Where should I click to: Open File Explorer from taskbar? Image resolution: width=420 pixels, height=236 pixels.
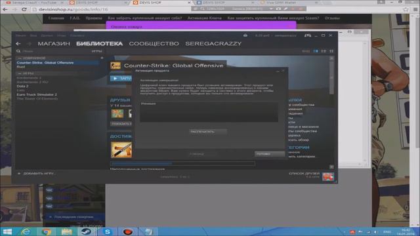66,231
